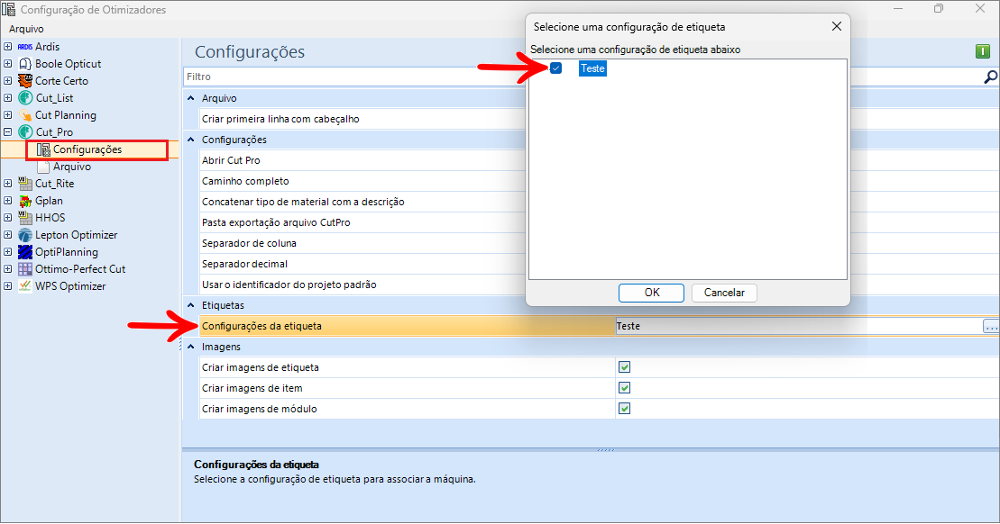Image resolution: width=1000 pixels, height=524 pixels.
Task: Toggle Criar imagens de etiqueta checkbox
Action: (x=624, y=367)
